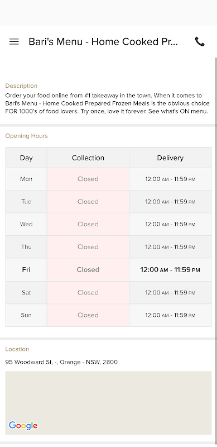Select the Wed day cell
The height and width of the screenshot is (447, 217).
26,224
